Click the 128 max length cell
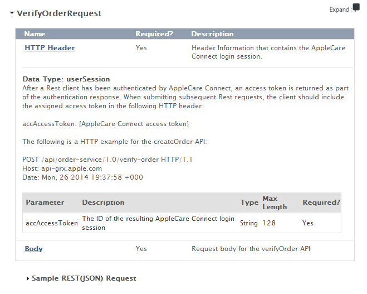The width and height of the screenshot is (367, 294). tap(269, 223)
